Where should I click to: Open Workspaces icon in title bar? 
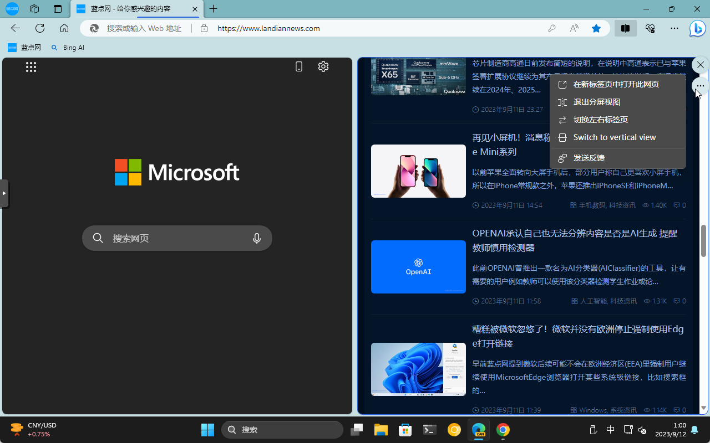(x=34, y=9)
